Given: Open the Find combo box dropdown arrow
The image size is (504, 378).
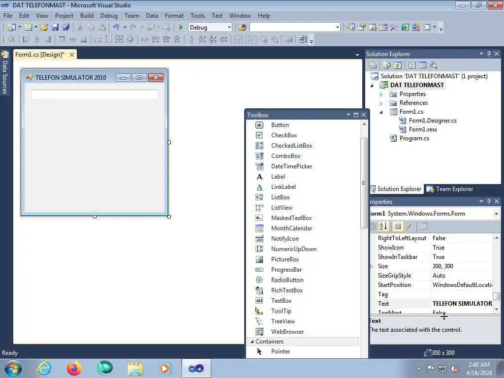Looking at the screenshot, I should click(337, 28).
